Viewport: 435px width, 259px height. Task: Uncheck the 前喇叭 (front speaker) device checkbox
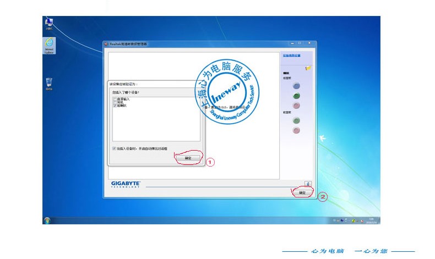click(x=115, y=106)
